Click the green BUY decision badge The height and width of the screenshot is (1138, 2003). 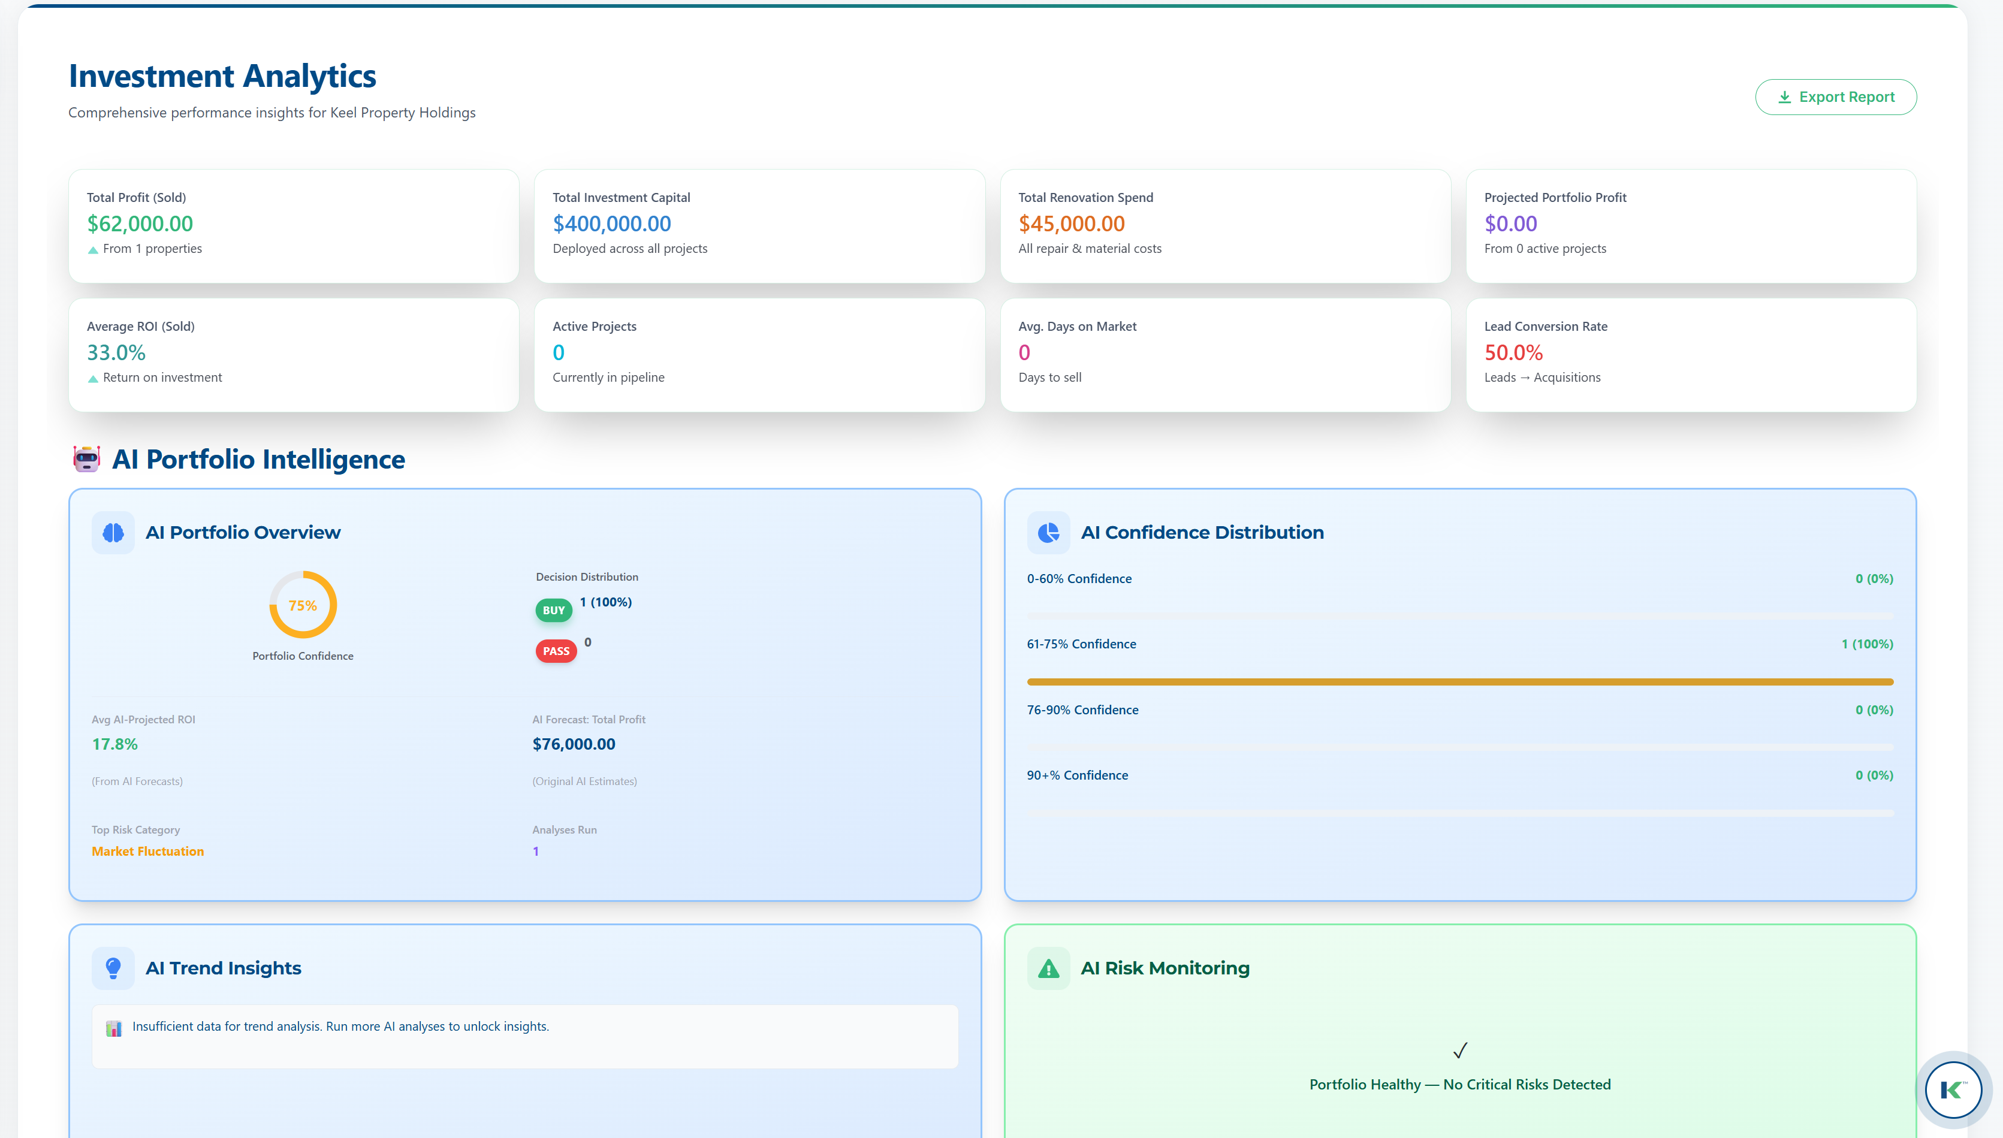point(553,611)
